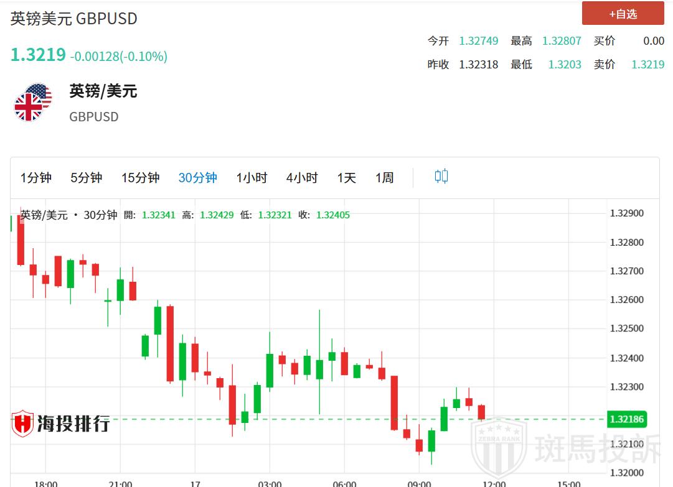The image size is (673, 487).
Task: Click the 英镑/美元 · 30分钟 chart legend
Action: 68,215
